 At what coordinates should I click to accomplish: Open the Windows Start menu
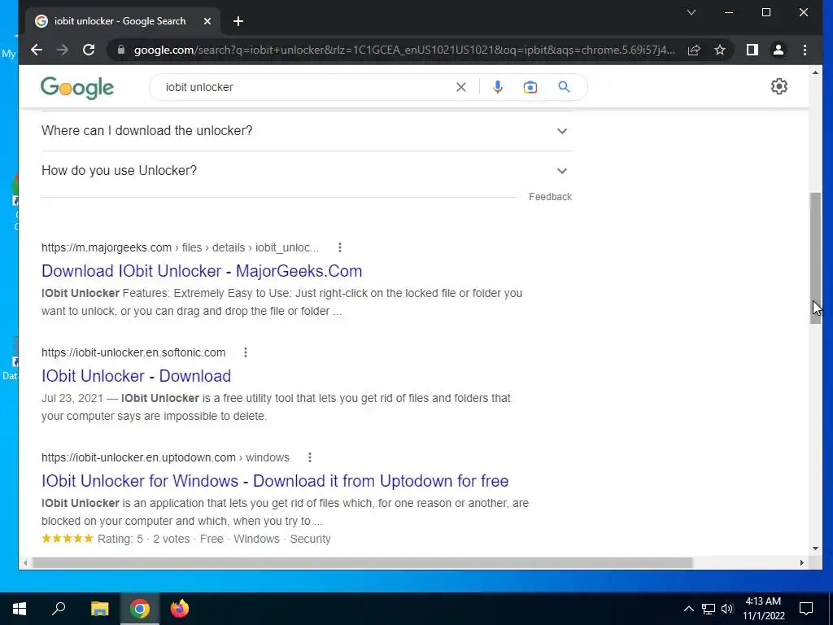(x=20, y=609)
